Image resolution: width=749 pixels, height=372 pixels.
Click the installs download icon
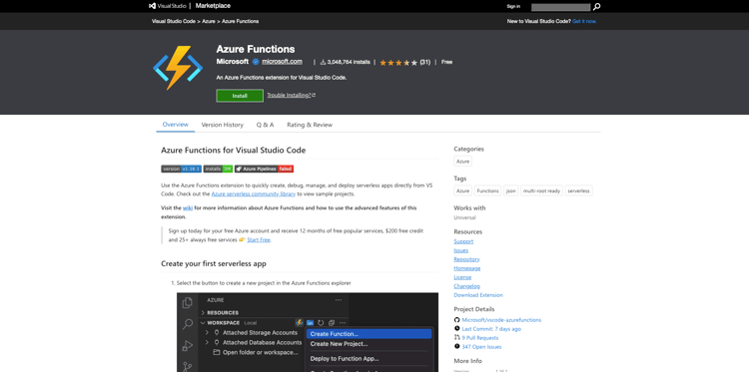click(x=323, y=62)
